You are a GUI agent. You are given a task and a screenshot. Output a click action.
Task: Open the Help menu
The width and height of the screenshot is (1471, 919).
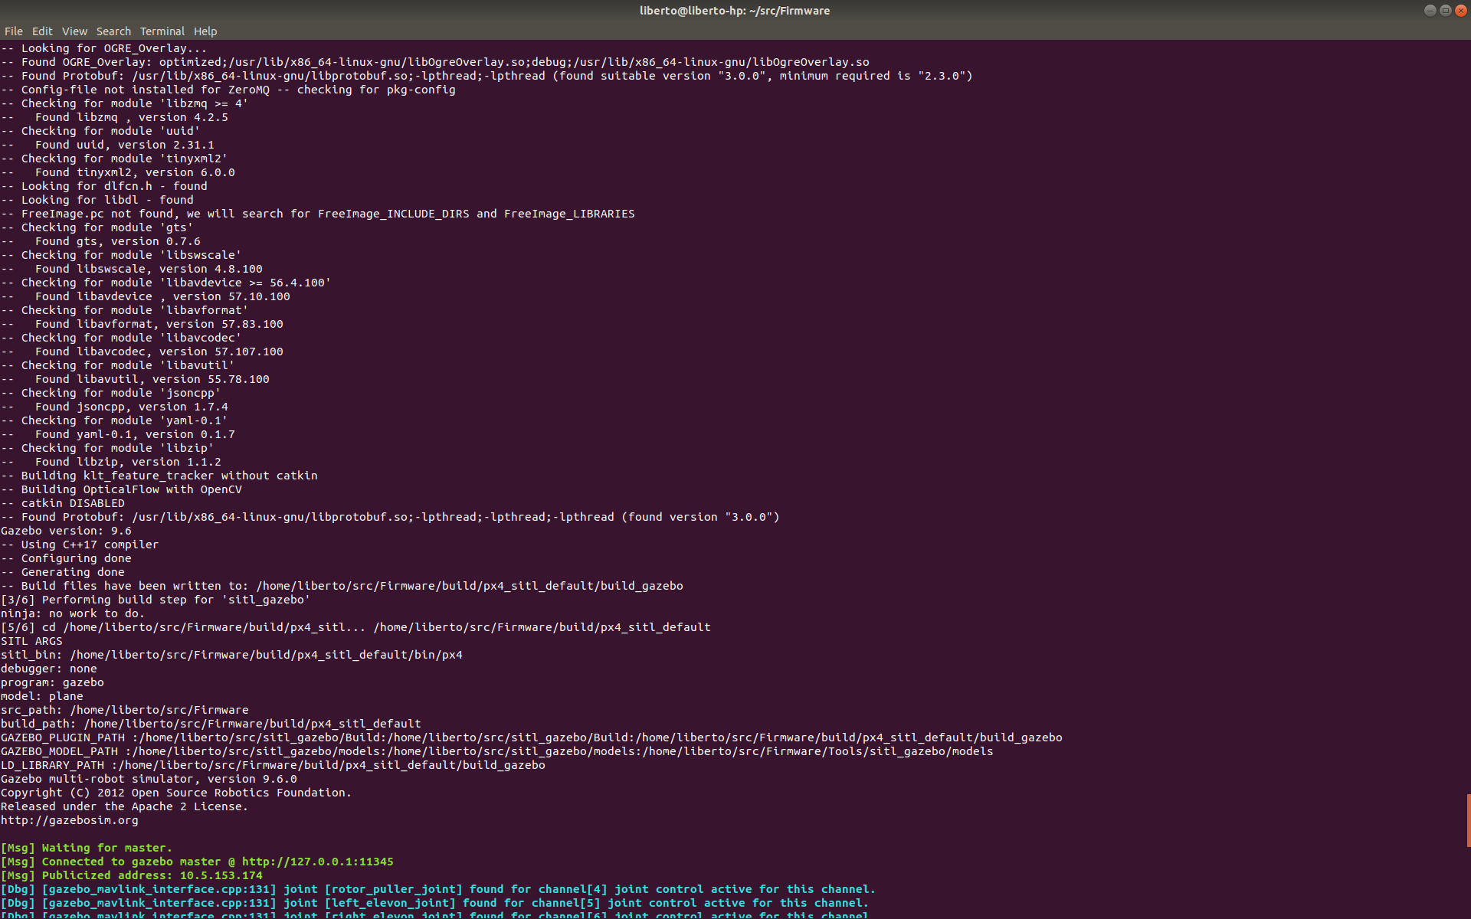(x=205, y=31)
